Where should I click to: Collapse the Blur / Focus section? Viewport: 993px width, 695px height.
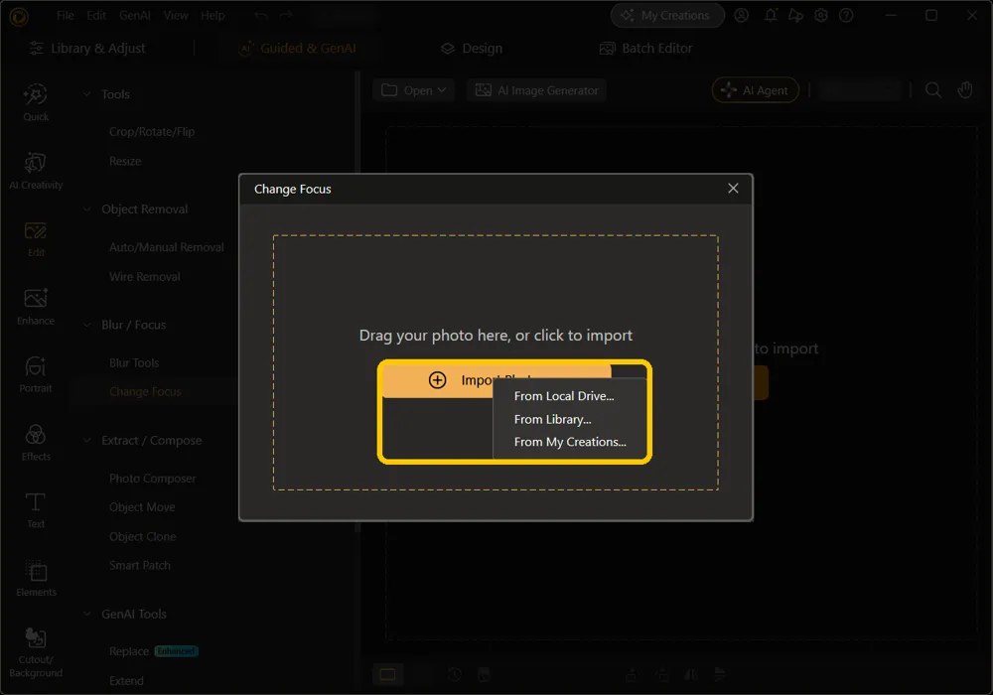(x=87, y=325)
